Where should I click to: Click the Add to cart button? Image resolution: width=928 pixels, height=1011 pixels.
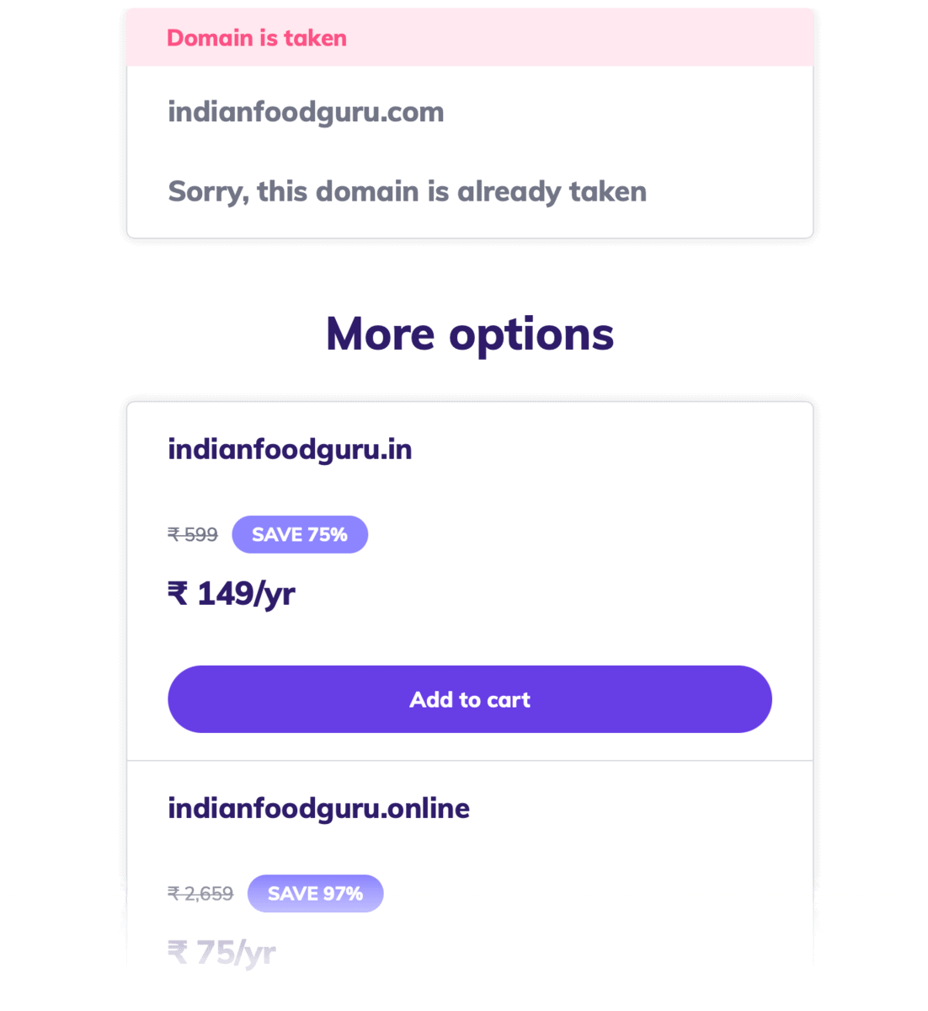469,698
